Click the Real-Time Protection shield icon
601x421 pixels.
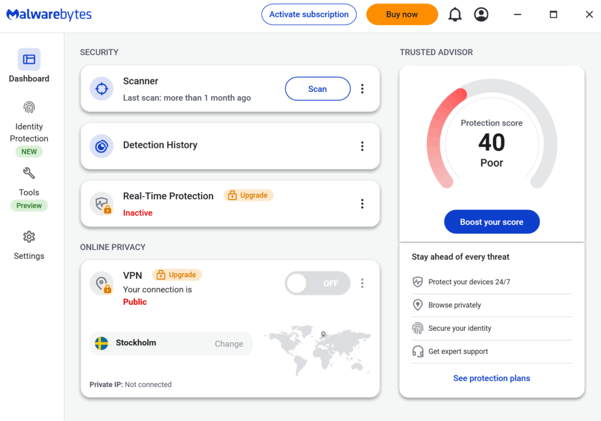(102, 204)
